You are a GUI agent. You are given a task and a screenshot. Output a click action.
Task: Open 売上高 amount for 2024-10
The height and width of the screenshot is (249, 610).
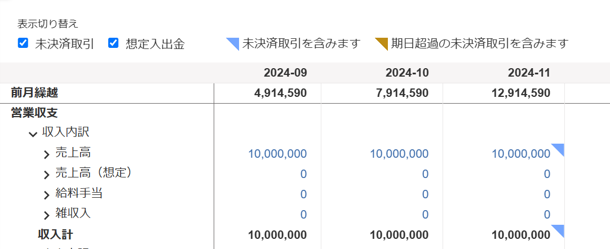399,154
